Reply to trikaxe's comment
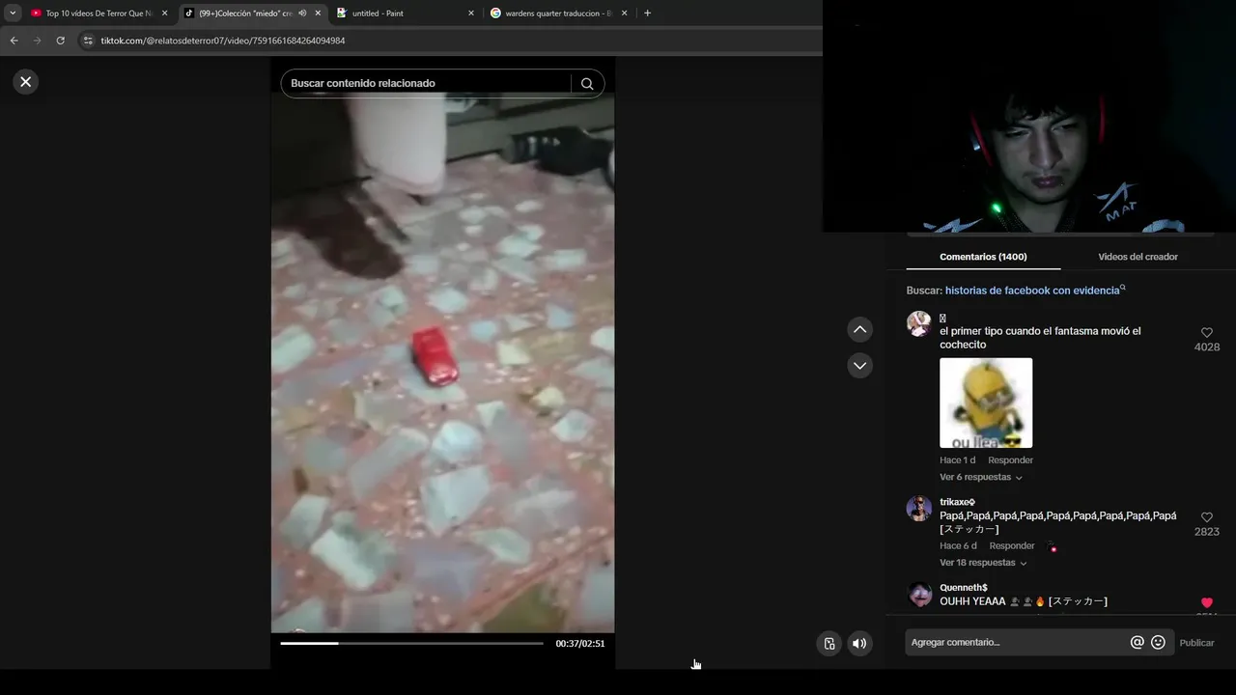The width and height of the screenshot is (1236, 695). (x=1012, y=546)
